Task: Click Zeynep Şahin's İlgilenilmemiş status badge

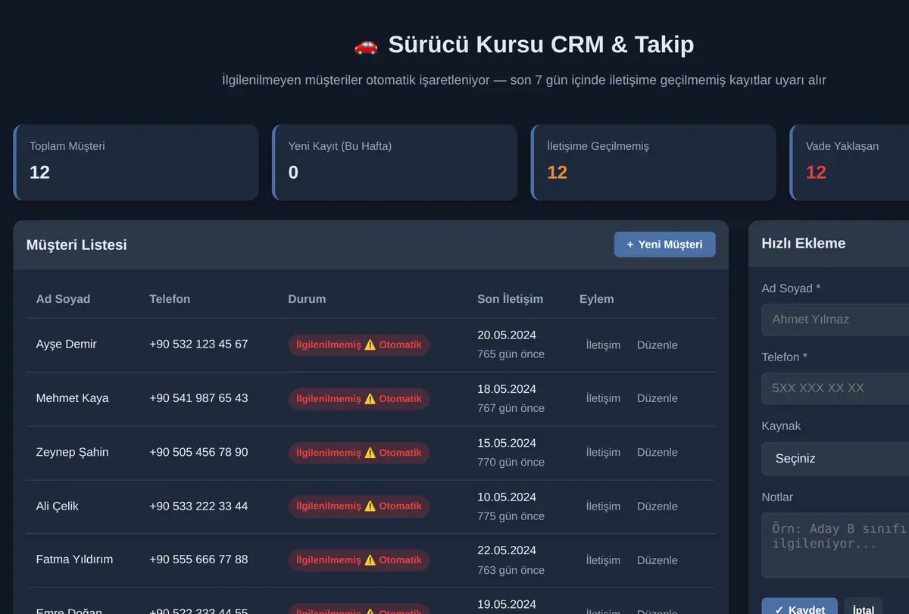Action: coord(359,453)
